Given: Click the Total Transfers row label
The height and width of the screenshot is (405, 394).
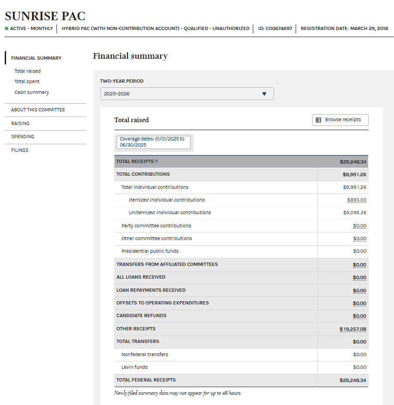Looking at the screenshot, I should (x=137, y=342).
